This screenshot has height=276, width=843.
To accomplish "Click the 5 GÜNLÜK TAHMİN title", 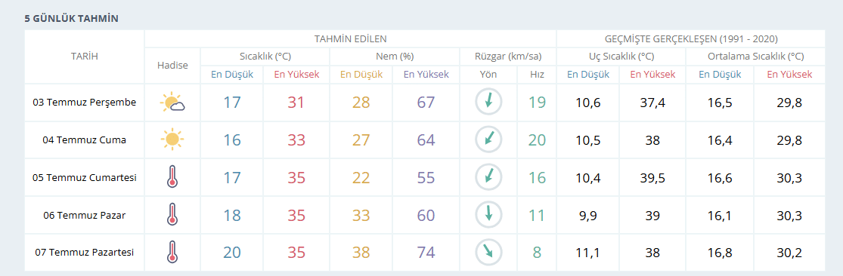I will (72, 19).
